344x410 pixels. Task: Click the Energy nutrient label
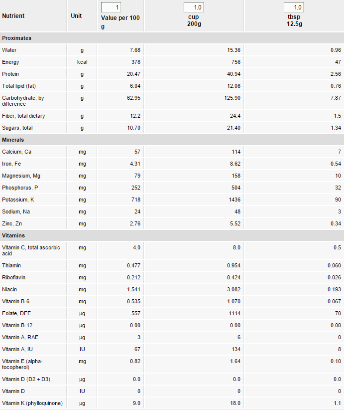click(10, 62)
